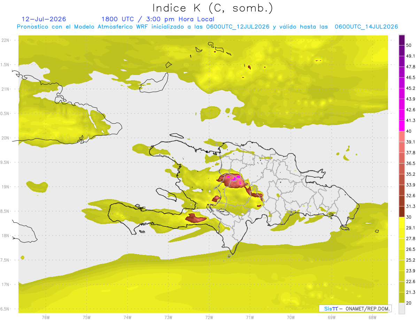Click the colorbar value '27.8'

click(x=410, y=239)
